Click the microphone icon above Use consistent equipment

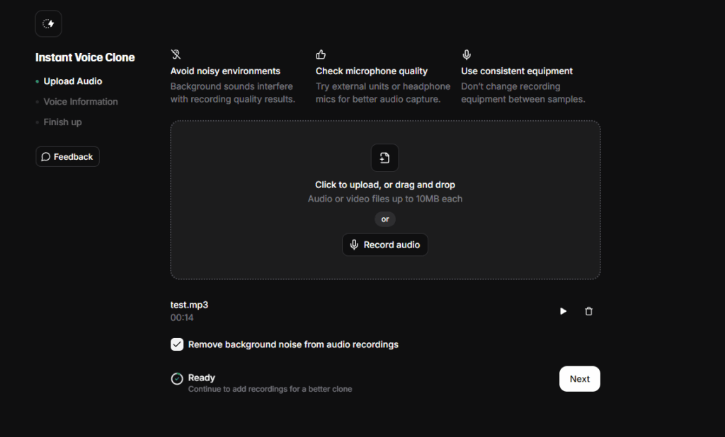click(x=467, y=54)
